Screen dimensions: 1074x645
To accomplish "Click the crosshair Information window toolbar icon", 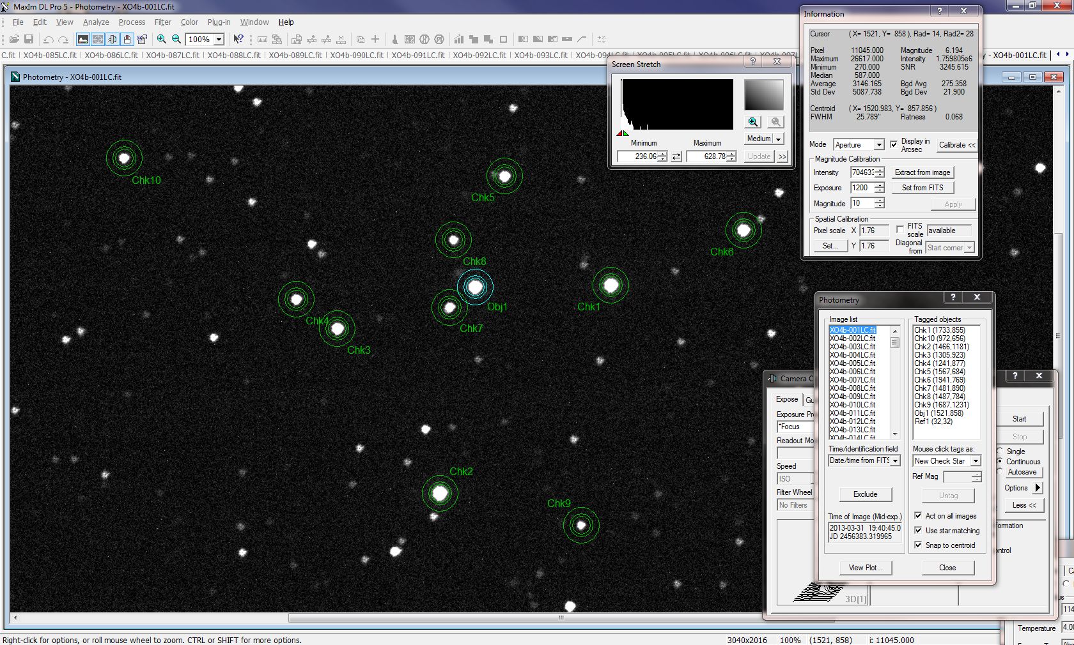I will point(98,39).
